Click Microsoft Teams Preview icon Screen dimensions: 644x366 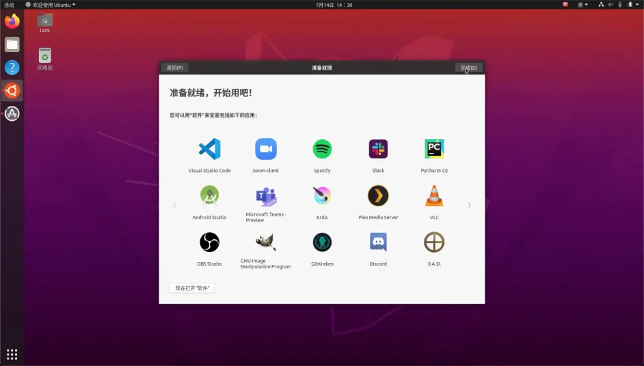[x=266, y=197]
